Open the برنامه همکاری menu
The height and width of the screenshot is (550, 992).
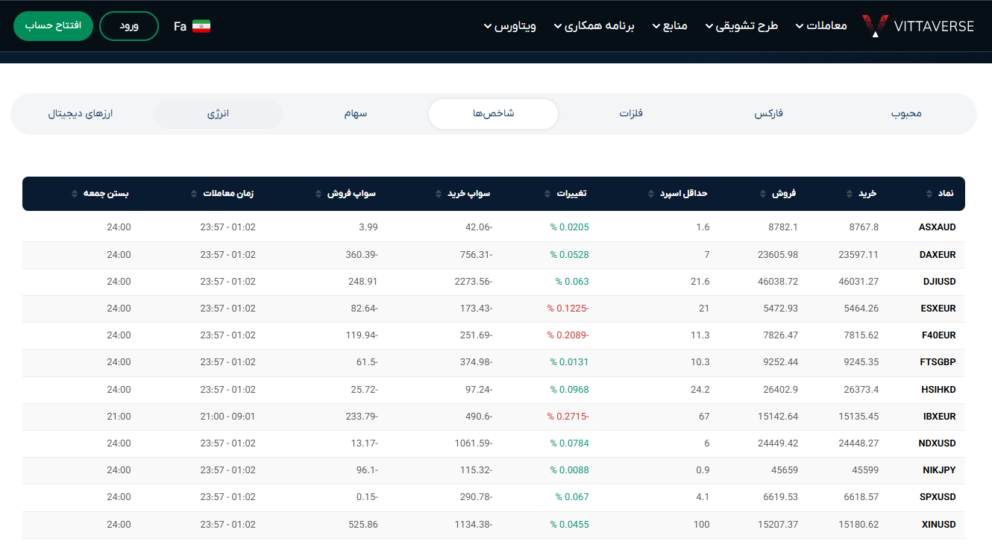(x=594, y=26)
